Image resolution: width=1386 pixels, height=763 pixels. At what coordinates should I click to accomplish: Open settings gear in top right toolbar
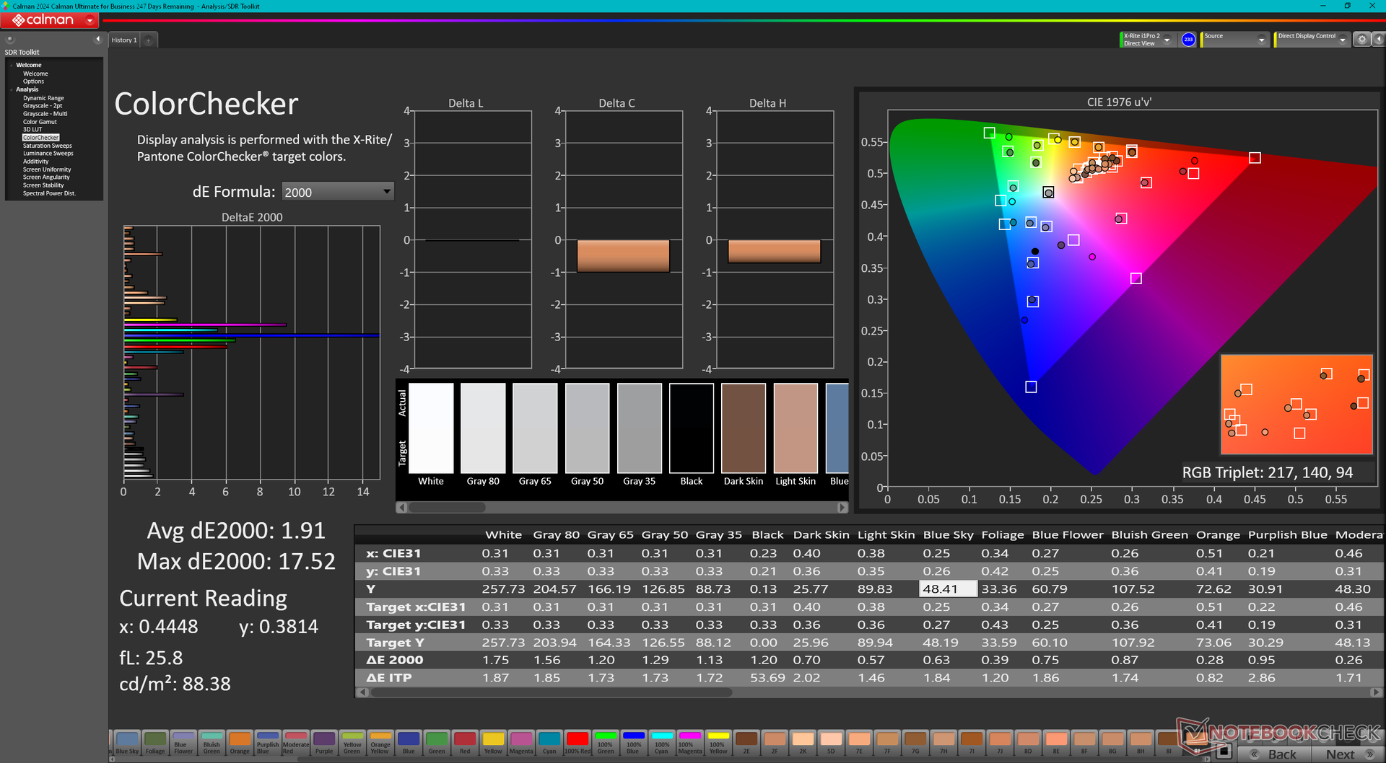(1361, 40)
